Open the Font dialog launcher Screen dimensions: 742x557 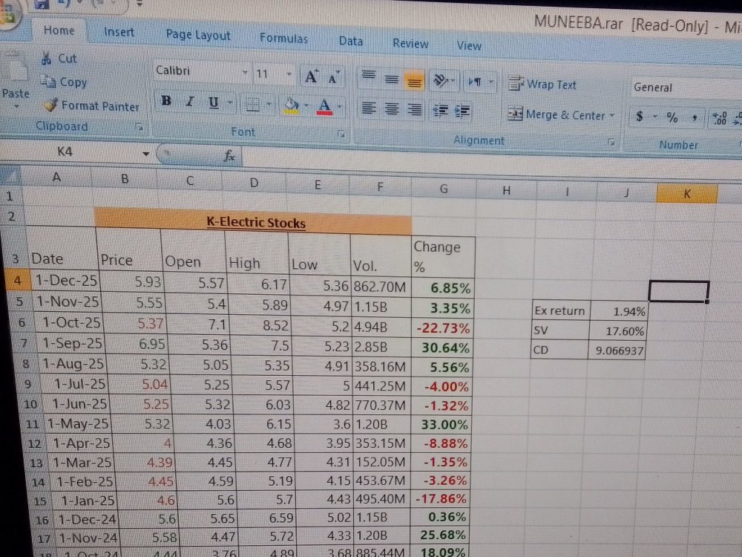341,134
